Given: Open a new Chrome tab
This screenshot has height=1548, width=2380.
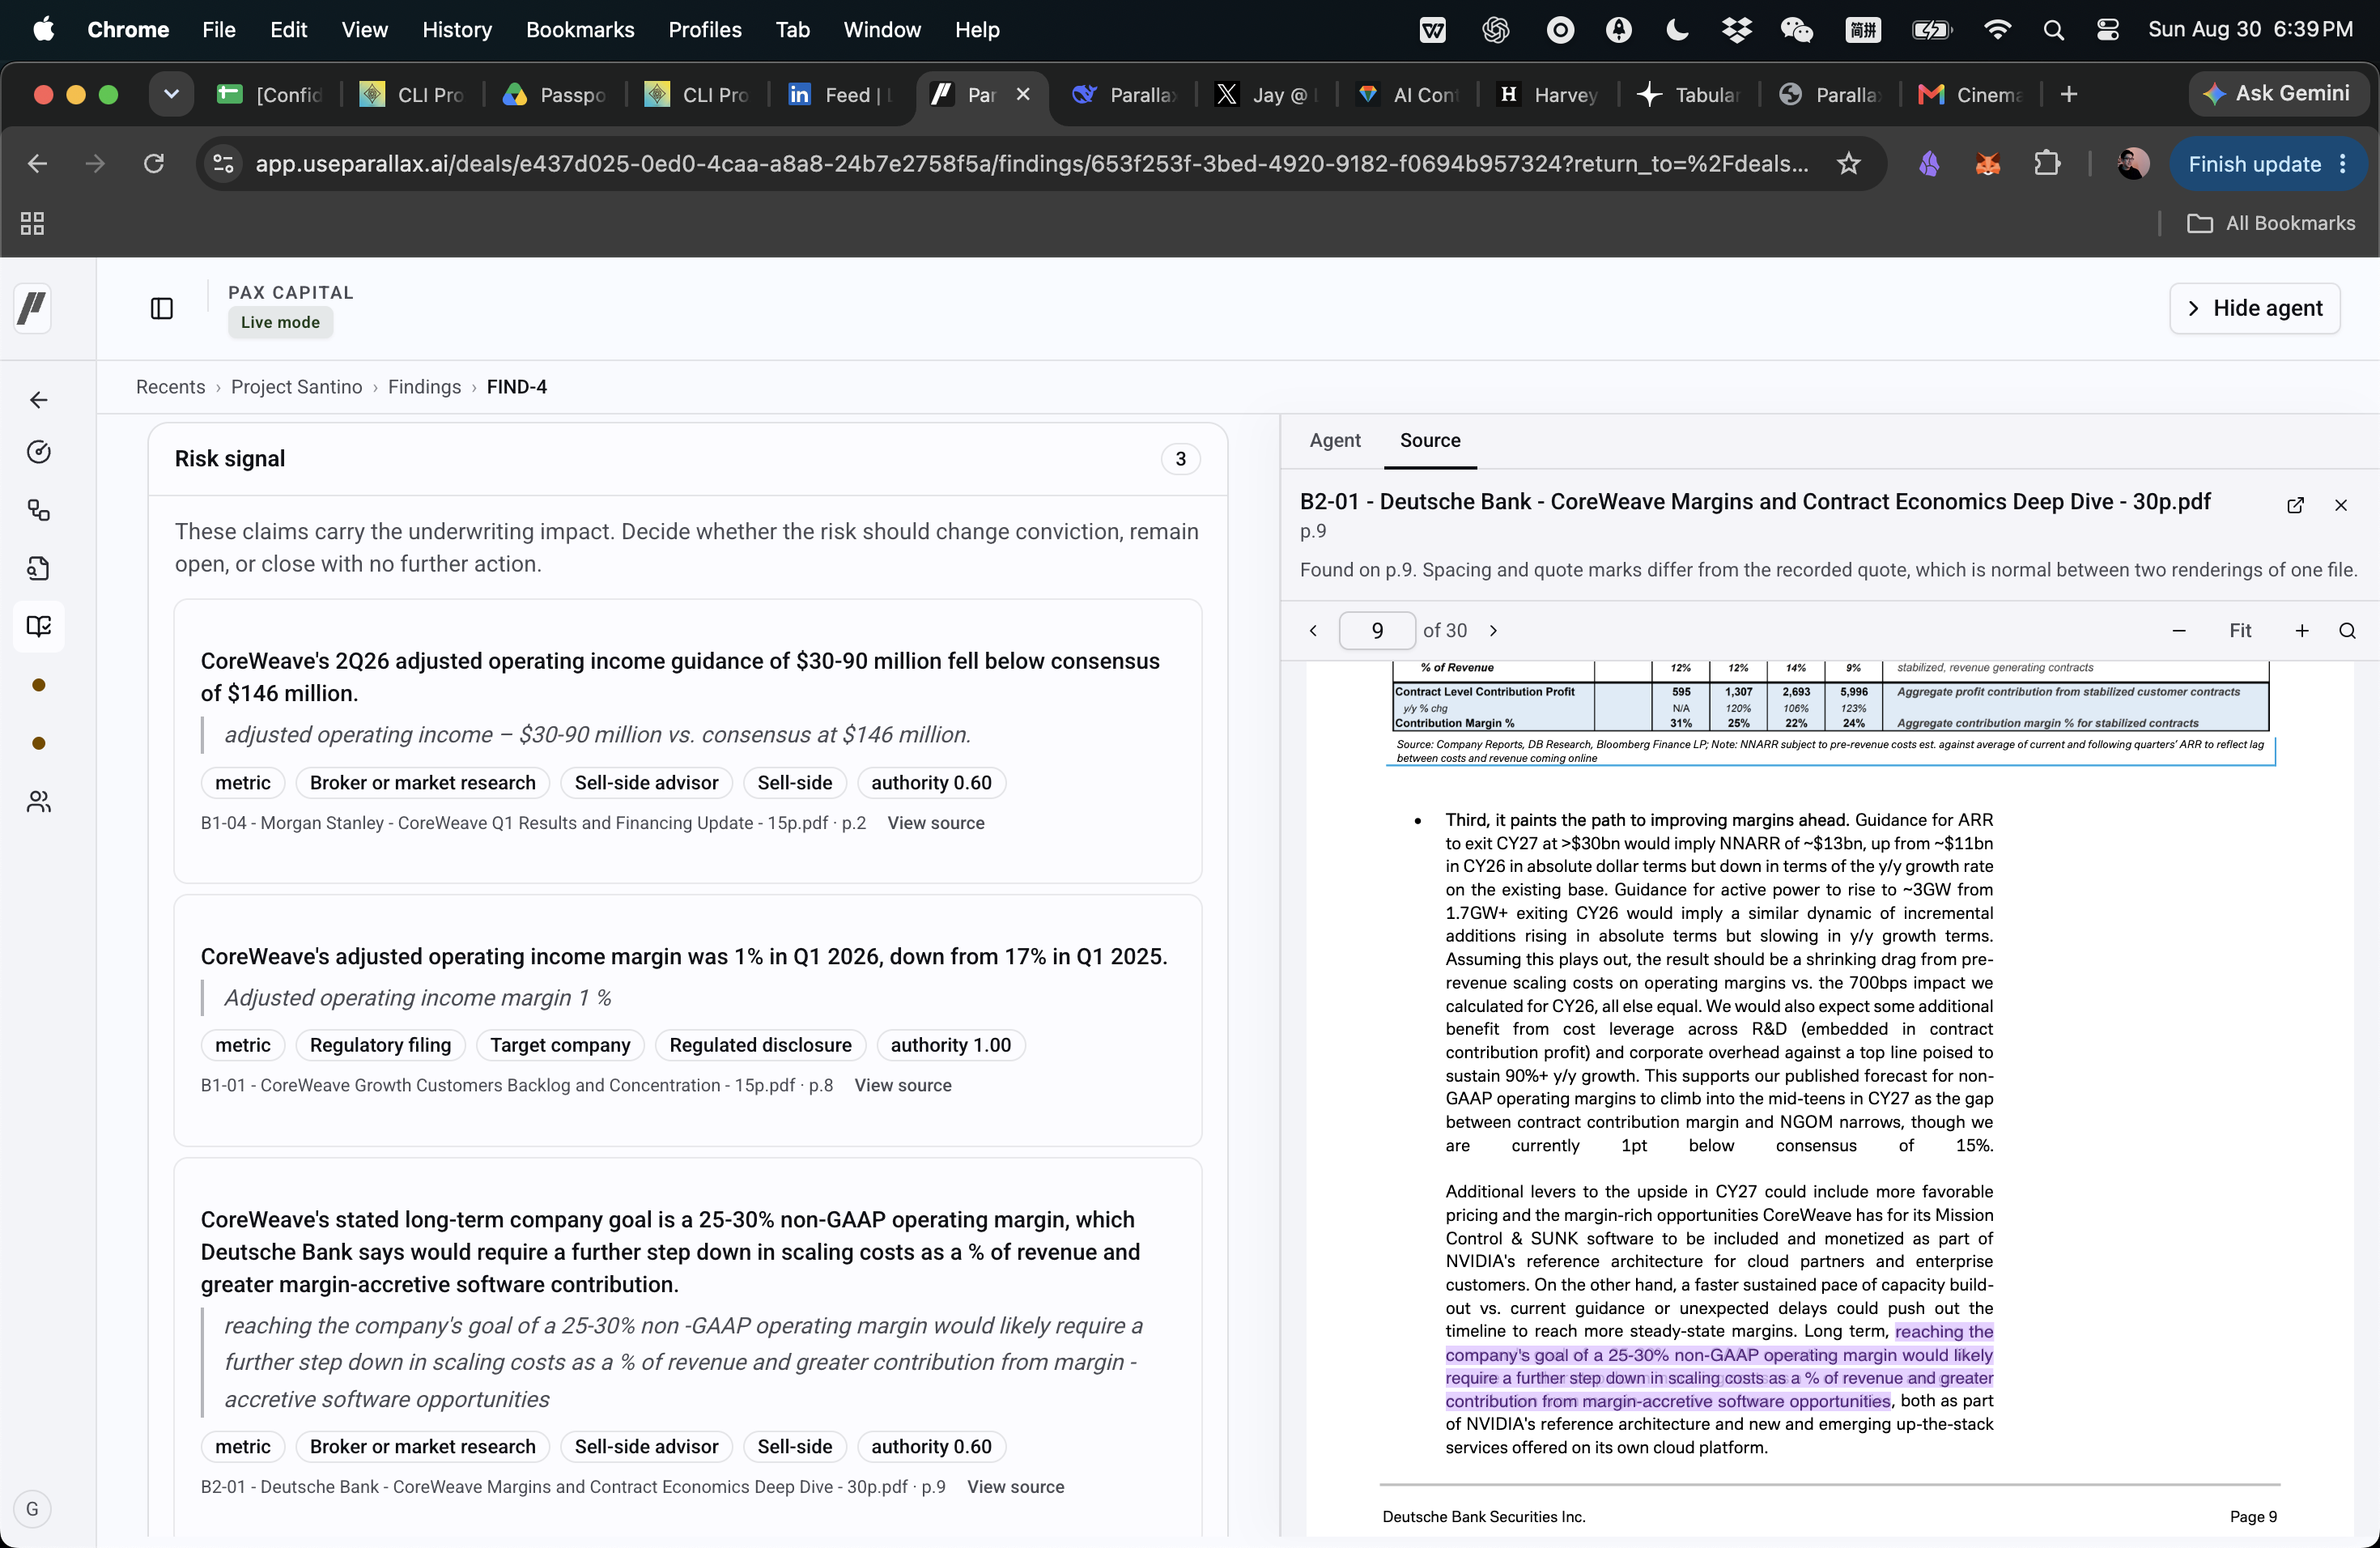Looking at the screenshot, I should pos(2069,94).
